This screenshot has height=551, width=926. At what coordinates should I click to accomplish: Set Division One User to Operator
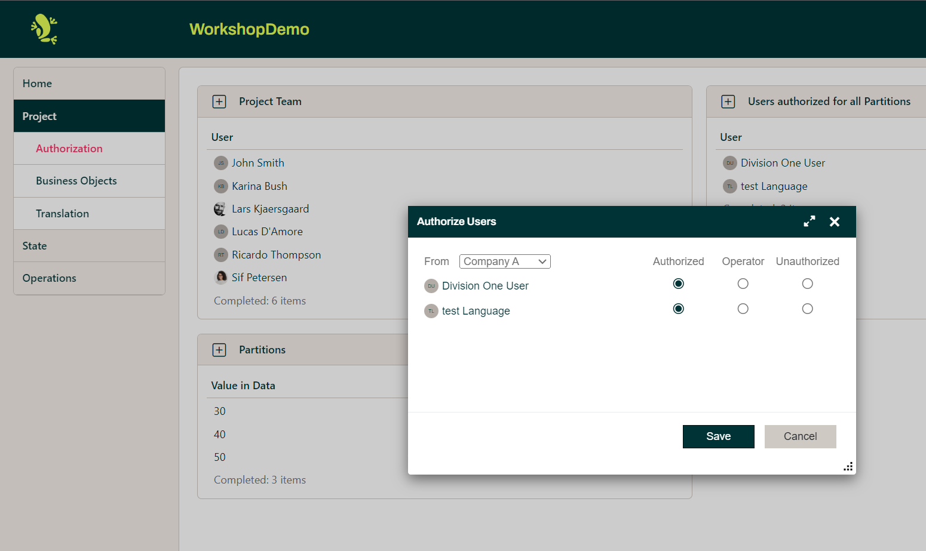(743, 284)
